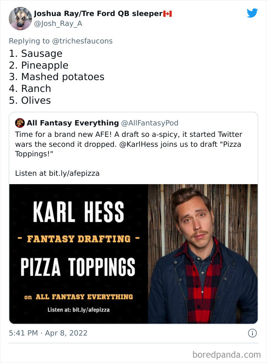Open the @AllFantasyPod handle

click(x=150, y=123)
